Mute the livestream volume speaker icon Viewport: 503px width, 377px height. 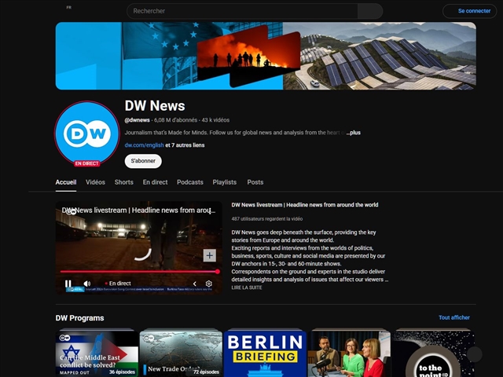pyautogui.click(x=87, y=284)
